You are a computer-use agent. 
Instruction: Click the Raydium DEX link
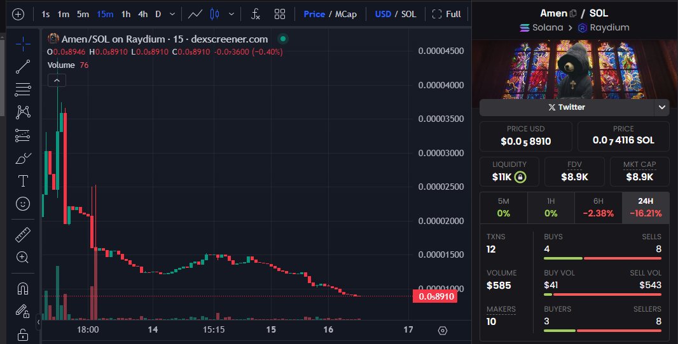(x=604, y=28)
